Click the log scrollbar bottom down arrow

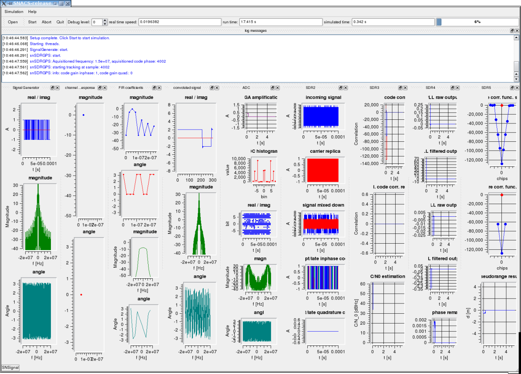pyautogui.click(x=517, y=79)
